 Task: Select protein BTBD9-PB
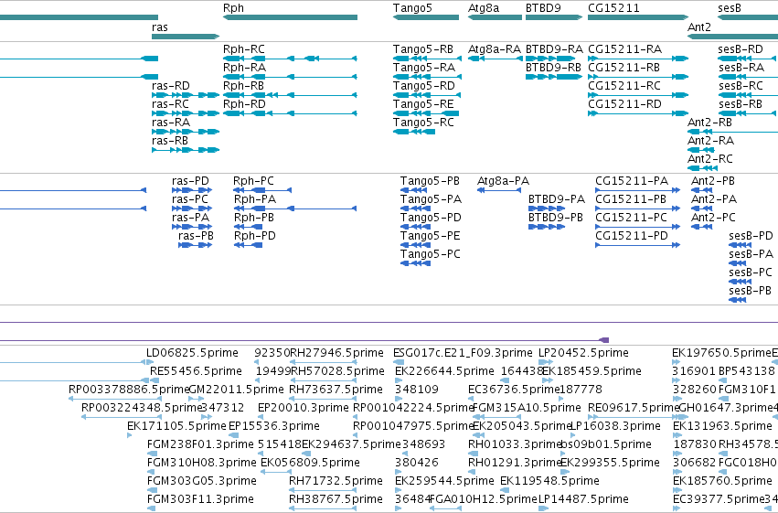[x=556, y=218]
